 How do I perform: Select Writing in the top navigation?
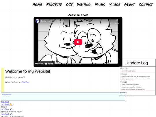[x=84, y=4]
